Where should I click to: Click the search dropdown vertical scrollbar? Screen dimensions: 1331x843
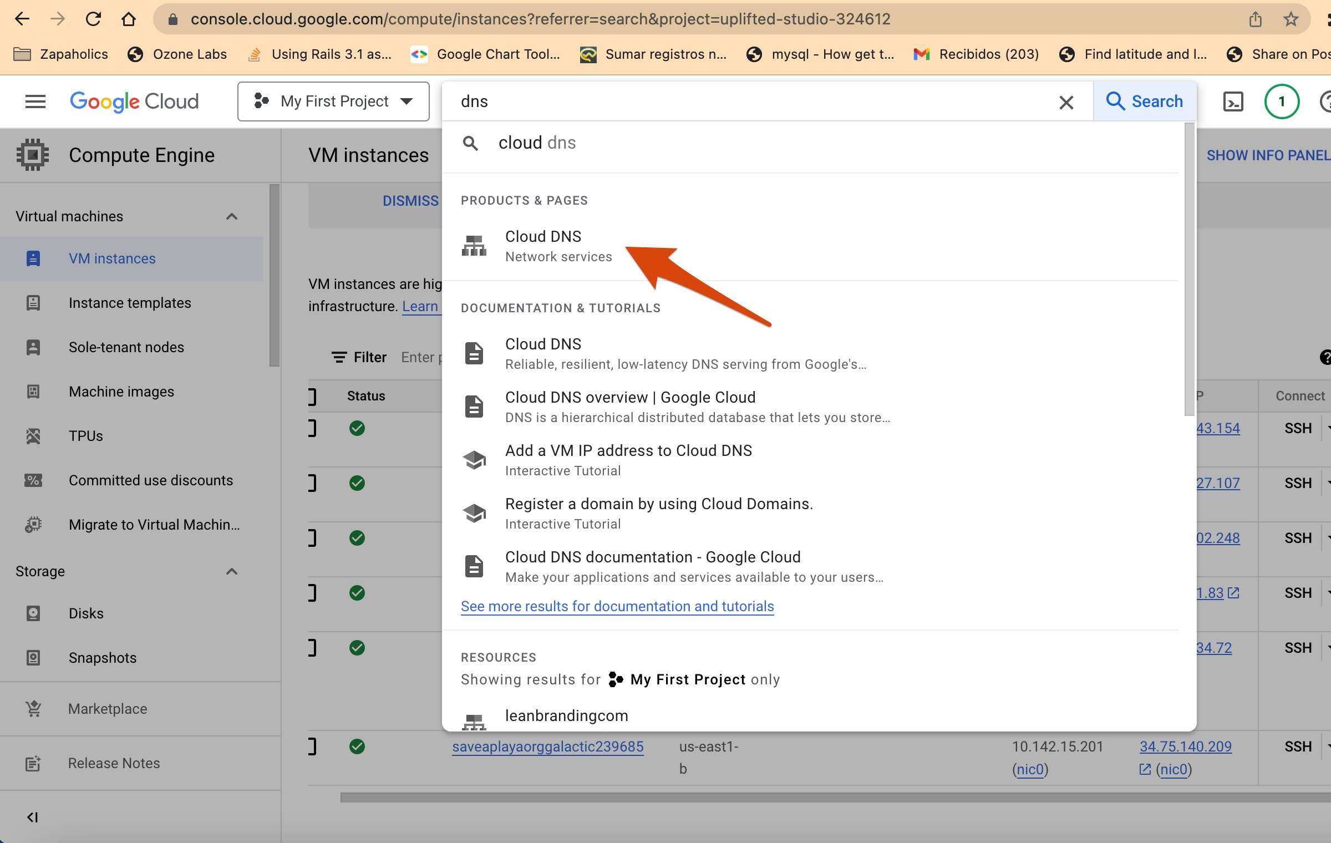[x=1189, y=269]
